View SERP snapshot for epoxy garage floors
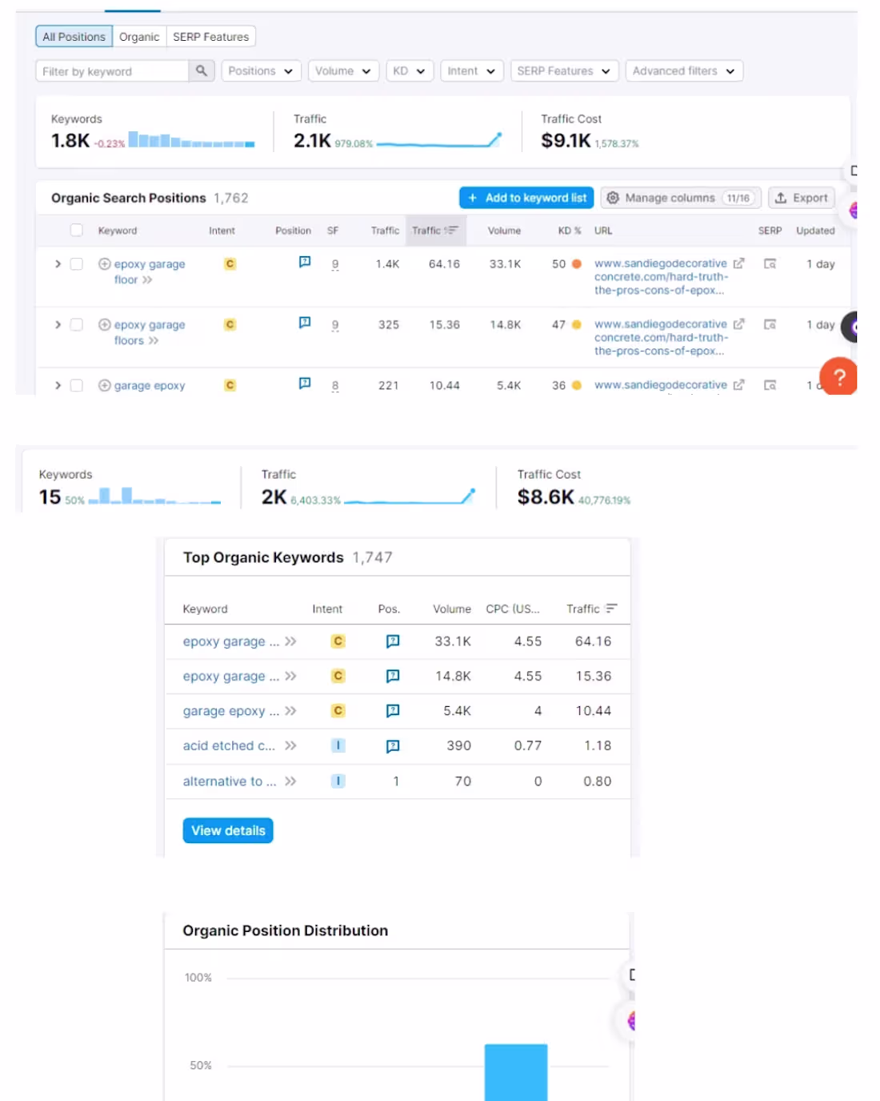The height and width of the screenshot is (1101, 880). (x=770, y=324)
